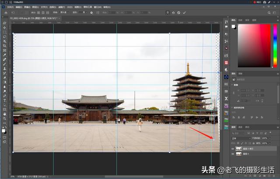Switch to the Properties panel tab
This screenshot has width=280, height=179.
click(x=234, y=74)
